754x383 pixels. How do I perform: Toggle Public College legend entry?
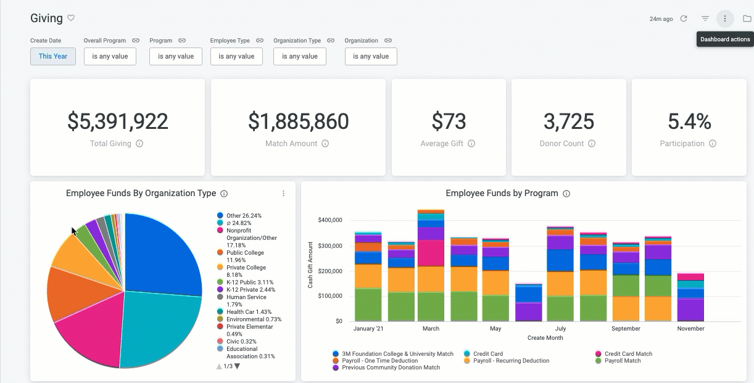click(241, 257)
